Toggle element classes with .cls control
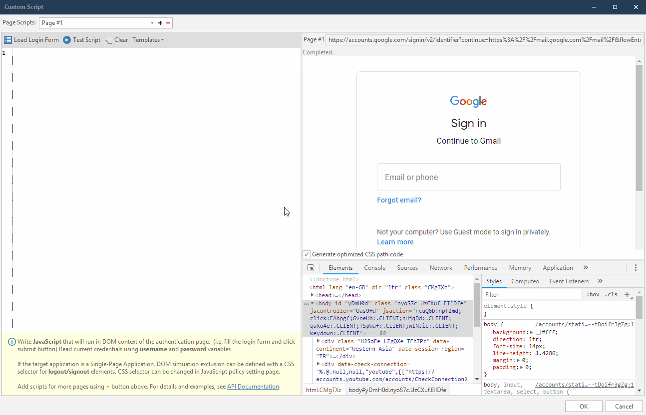Viewport: 646px width, 415px height. (611, 294)
